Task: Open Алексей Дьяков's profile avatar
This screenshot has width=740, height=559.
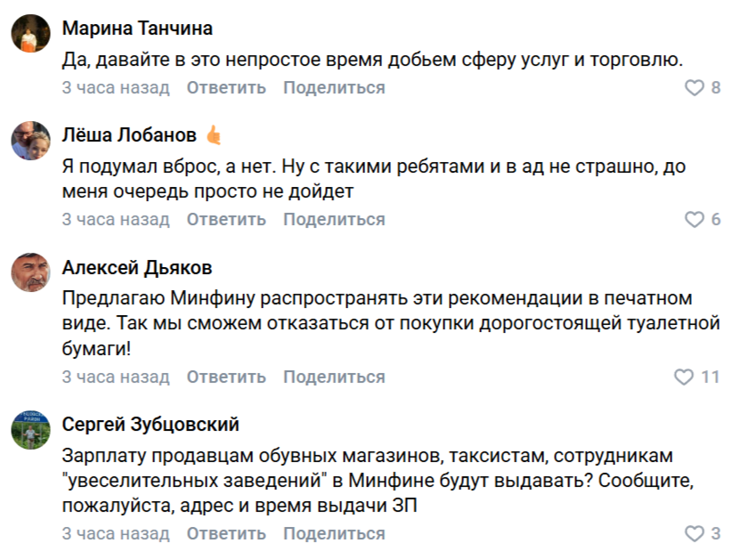Action: point(30,271)
